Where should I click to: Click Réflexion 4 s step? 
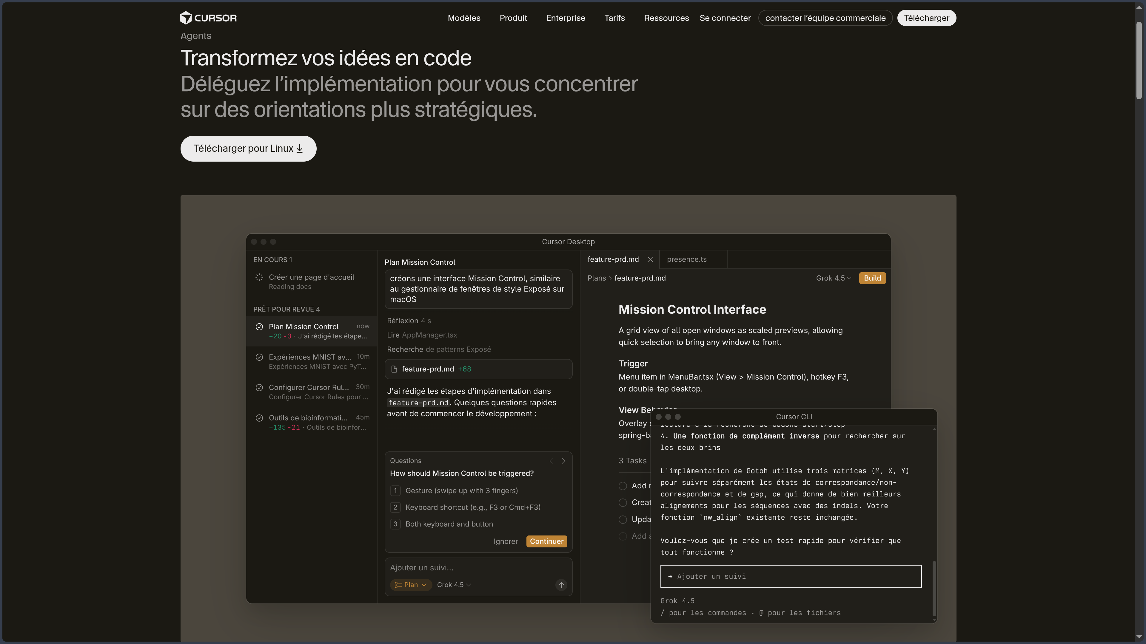click(409, 321)
